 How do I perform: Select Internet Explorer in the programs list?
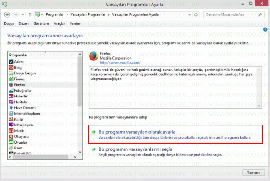click(x=43, y=113)
